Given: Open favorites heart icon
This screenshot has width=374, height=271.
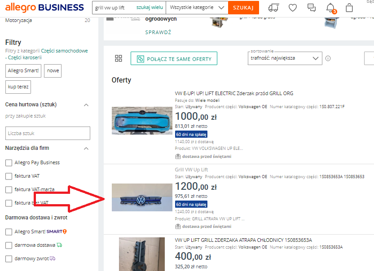Looking at the screenshot, I should 293,8.
